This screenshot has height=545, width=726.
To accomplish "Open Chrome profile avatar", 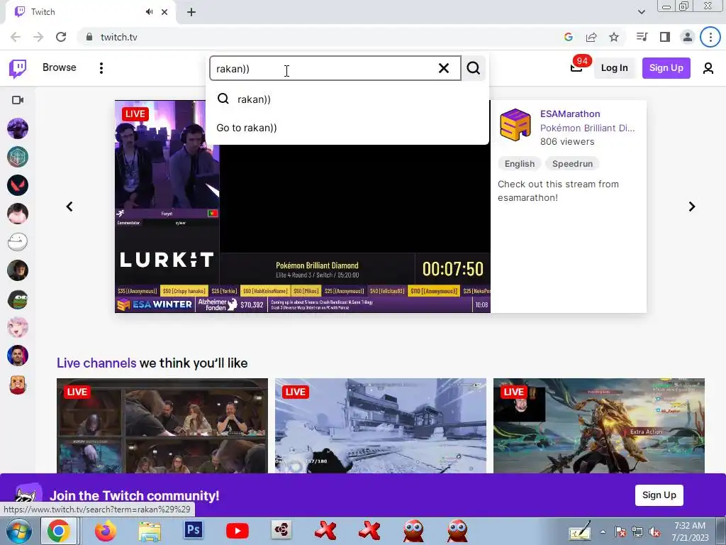I will point(688,37).
